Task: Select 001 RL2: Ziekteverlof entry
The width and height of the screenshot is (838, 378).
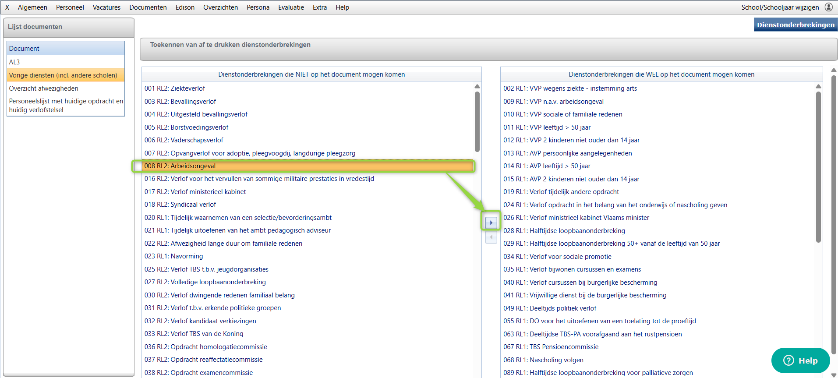Action: point(175,88)
